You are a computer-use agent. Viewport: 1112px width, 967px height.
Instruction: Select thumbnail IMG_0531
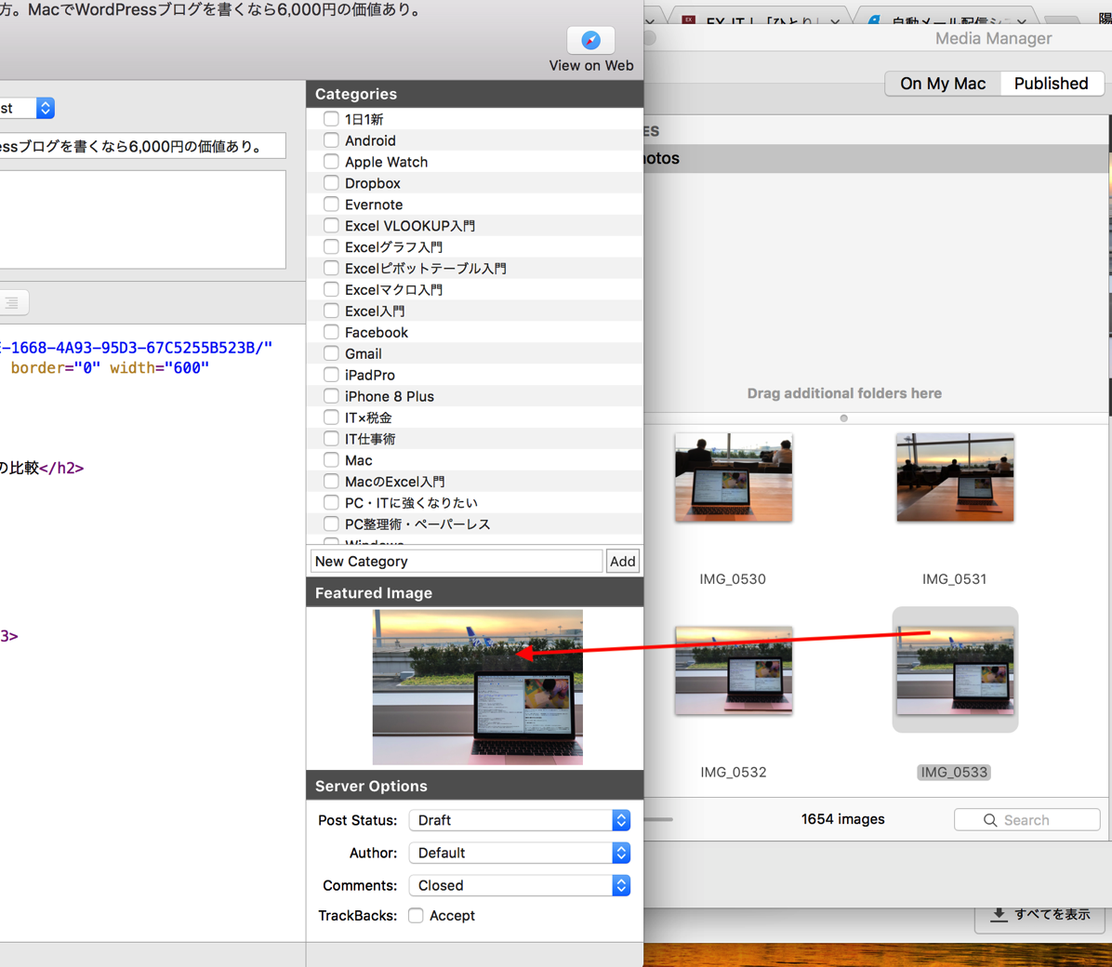click(955, 478)
